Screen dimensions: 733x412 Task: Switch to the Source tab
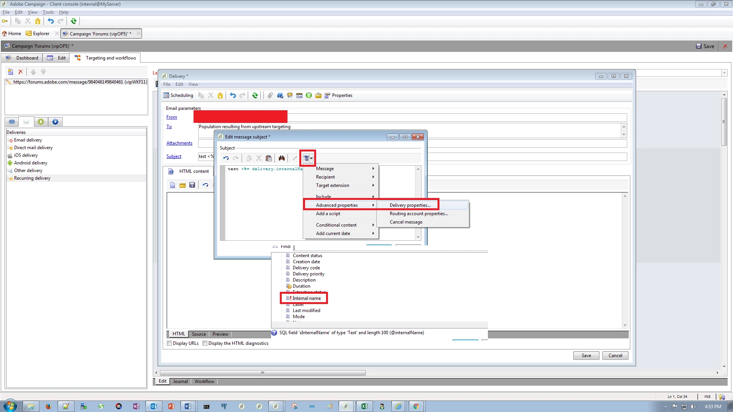pyautogui.click(x=199, y=334)
